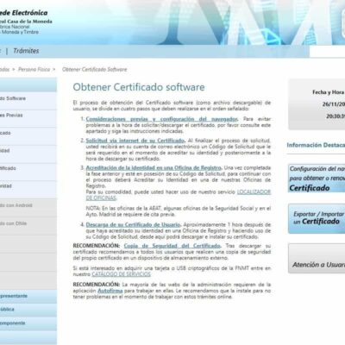The image size is (345, 345).
Task: Open the Trámites menu item
Action: pyautogui.click(x=26, y=51)
